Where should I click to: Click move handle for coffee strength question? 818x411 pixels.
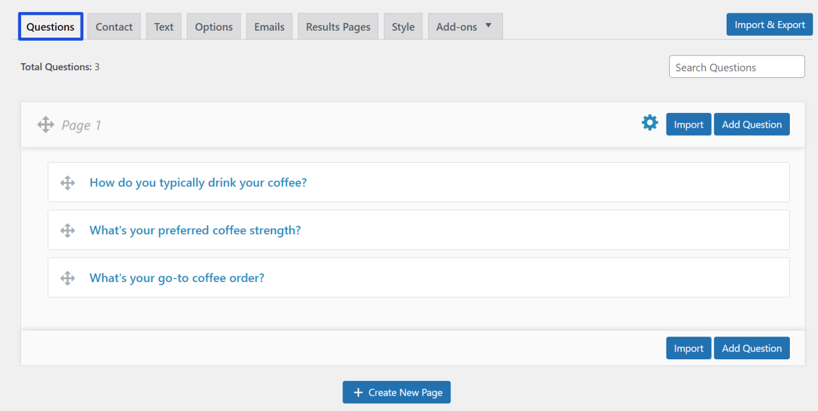pos(68,230)
